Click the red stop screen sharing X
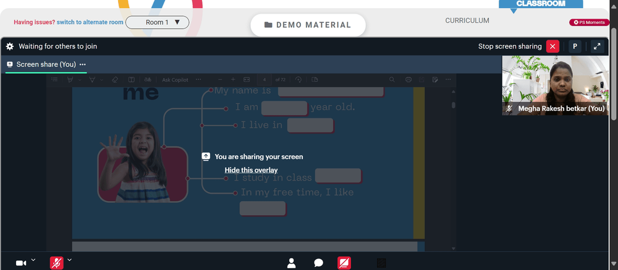This screenshot has height=270, width=618. 552,46
